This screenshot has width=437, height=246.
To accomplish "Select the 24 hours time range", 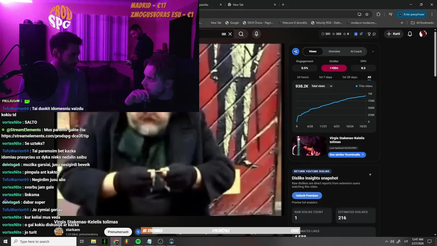I will 303,77.
